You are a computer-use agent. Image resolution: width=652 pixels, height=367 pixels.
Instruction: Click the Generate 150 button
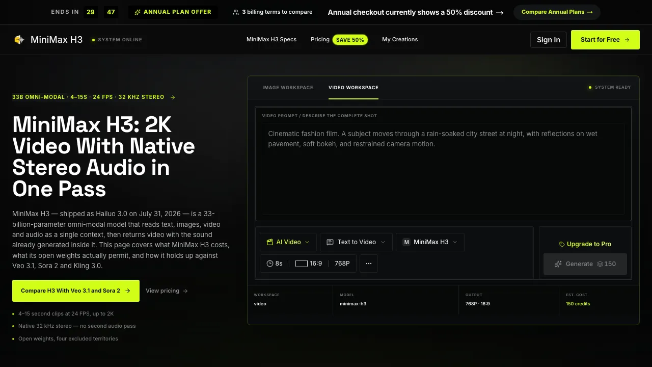[x=585, y=264]
